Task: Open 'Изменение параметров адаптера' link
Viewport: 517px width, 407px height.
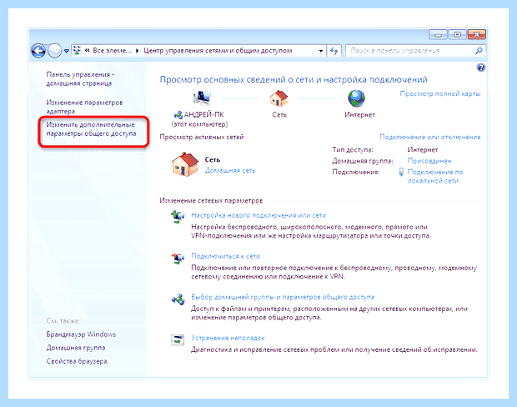Action: coord(84,107)
